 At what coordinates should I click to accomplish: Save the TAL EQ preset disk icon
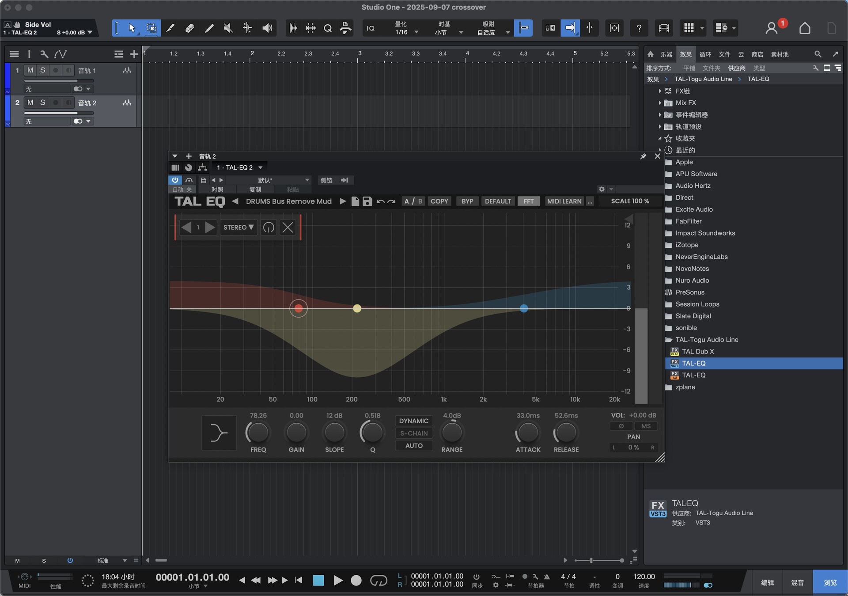click(x=367, y=201)
